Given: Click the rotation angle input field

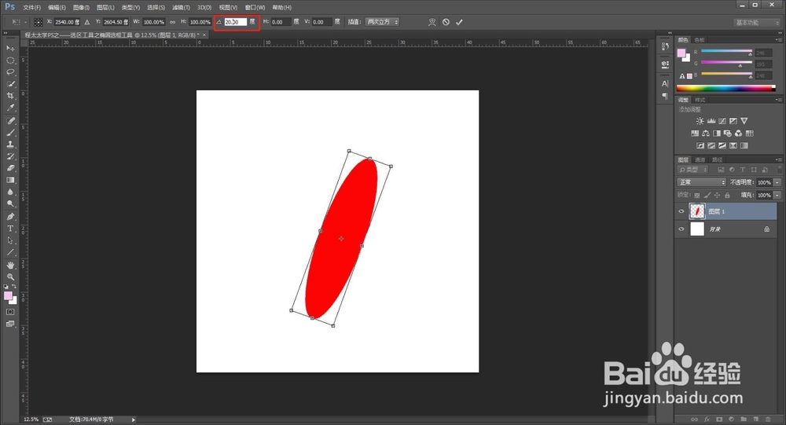Looking at the screenshot, I should point(235,22).
